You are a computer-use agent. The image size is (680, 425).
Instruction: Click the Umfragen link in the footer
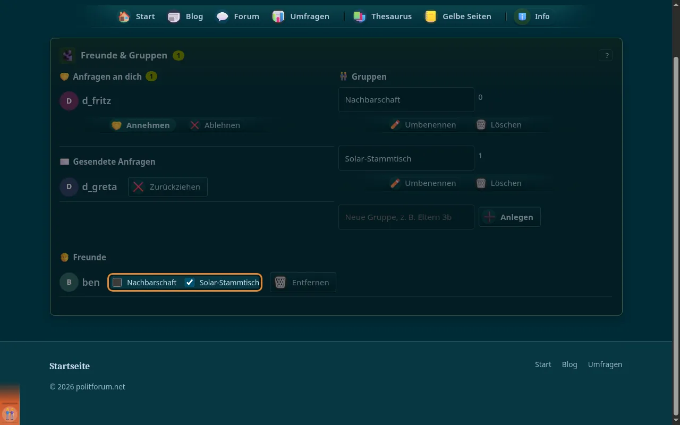tap(605, 364)
